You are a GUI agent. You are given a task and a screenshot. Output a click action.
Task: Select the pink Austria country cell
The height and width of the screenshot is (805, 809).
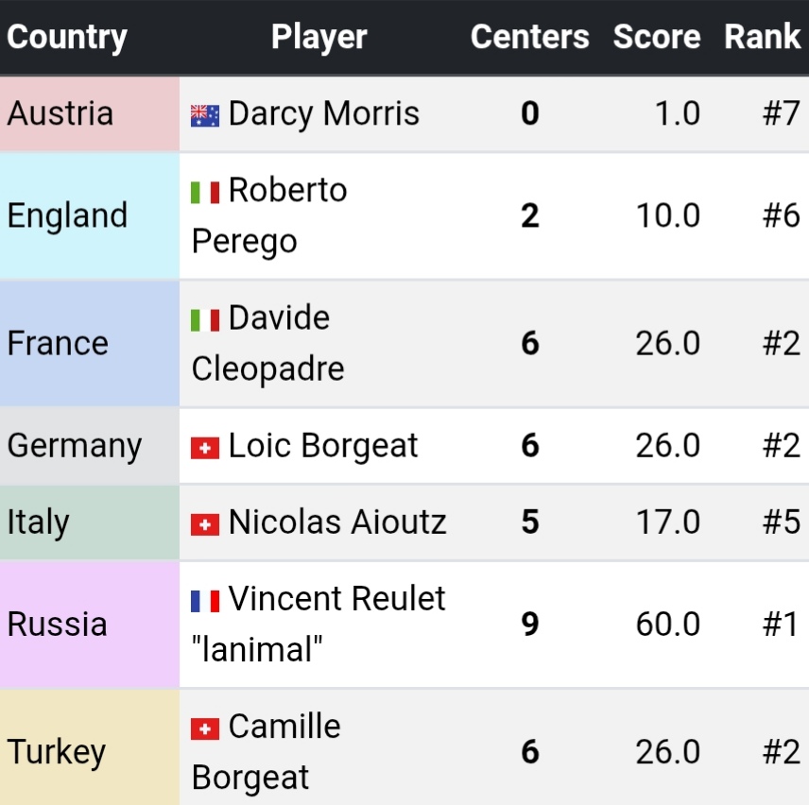(x=89, y=114)
